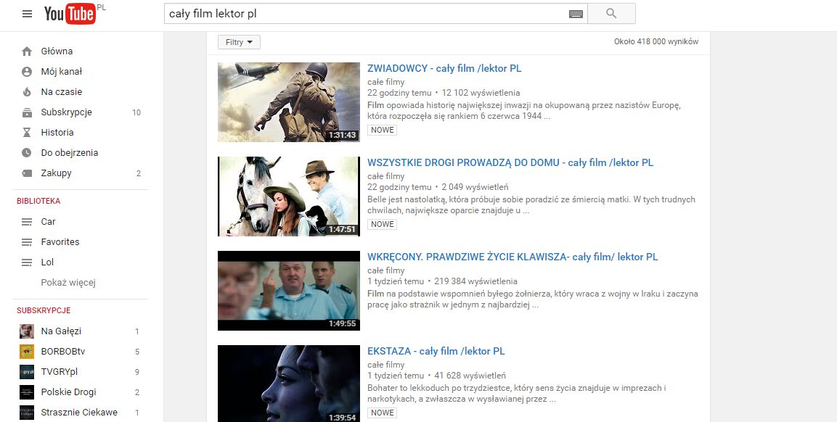Open the Historia section icon
Viewport: 837px width, 422px height.
click(x=26, y=132)
